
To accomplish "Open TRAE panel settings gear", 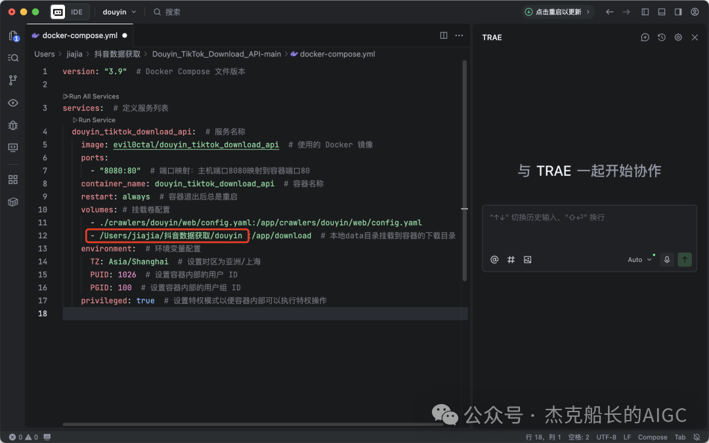I will pyautogui.click(x=678, y=37).
